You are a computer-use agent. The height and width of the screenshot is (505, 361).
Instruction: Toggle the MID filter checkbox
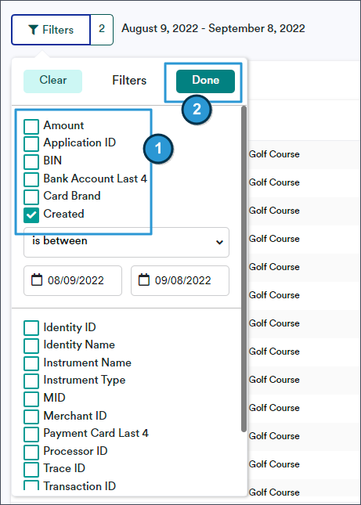[31, 399]
